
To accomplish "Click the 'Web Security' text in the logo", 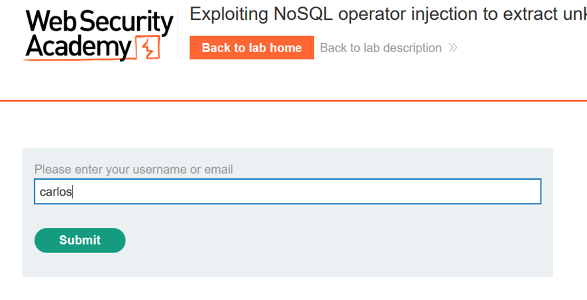I will [99, 22].
